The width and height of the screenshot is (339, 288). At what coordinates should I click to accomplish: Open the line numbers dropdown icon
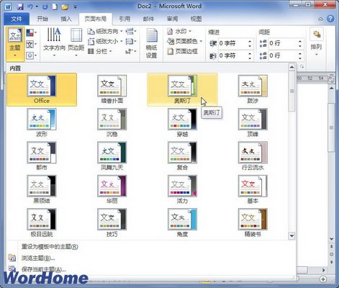coord(131,42)
